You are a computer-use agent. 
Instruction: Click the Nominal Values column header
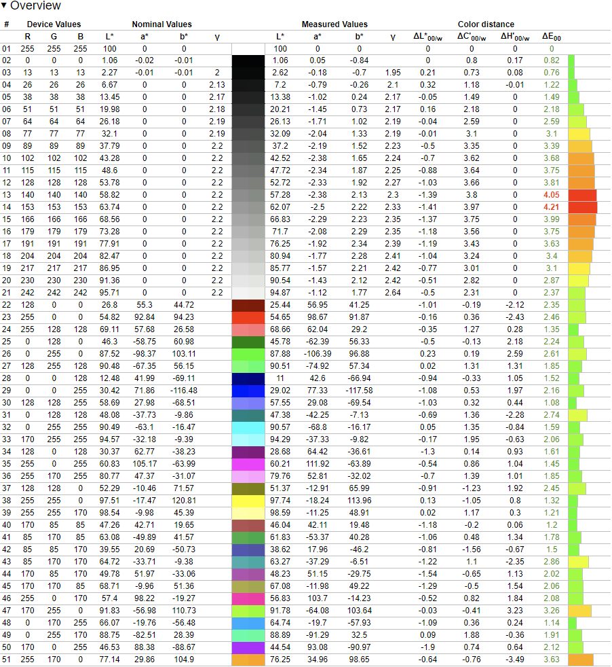click(x=161, y=24)
